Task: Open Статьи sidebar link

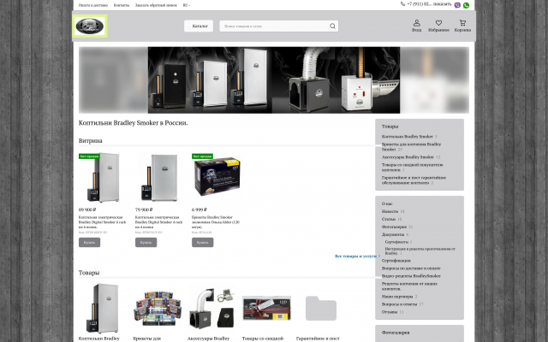Action: coord(389,219)
